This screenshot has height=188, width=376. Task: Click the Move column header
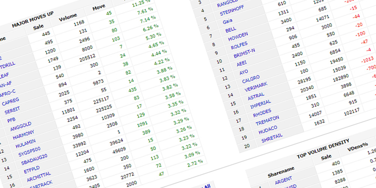(99, 8)
